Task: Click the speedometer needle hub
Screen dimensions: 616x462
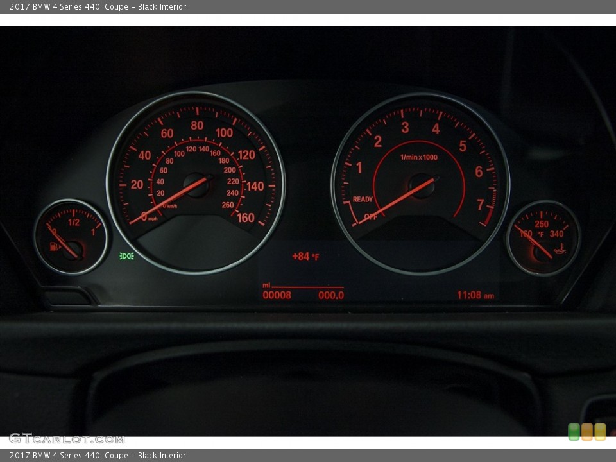Action: pos(196,185)
